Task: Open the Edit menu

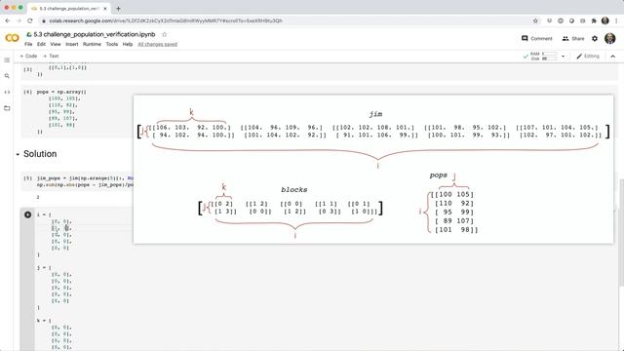Action: (x=41, y=44)
